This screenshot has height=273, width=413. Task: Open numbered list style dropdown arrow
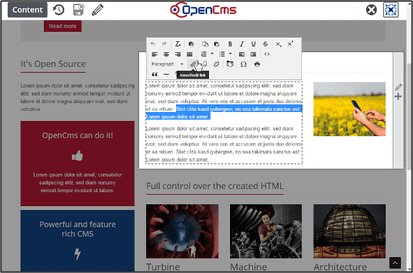click(212, 54)
